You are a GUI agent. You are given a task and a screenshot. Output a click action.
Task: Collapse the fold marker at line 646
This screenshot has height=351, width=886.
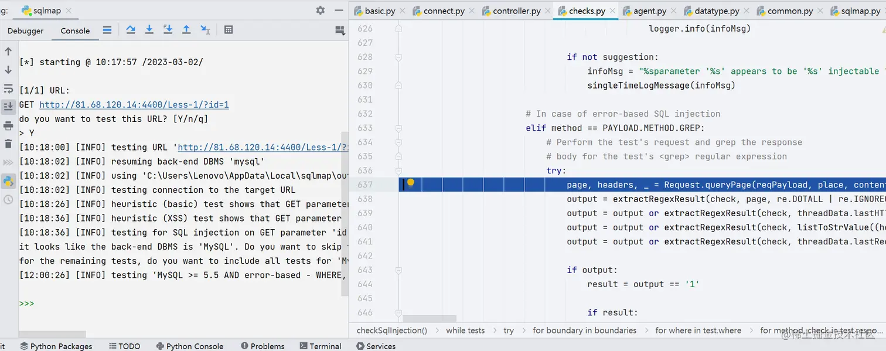pyautogui.click(x=398, y=312)
